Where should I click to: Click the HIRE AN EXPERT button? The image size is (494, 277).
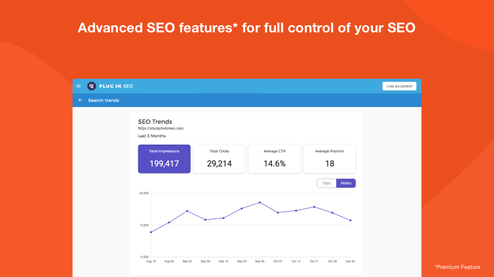399,86
